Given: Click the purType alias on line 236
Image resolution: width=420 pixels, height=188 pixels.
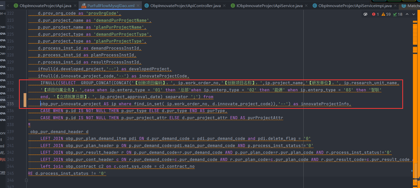Looking at the screenshot, I should [216, 111].
